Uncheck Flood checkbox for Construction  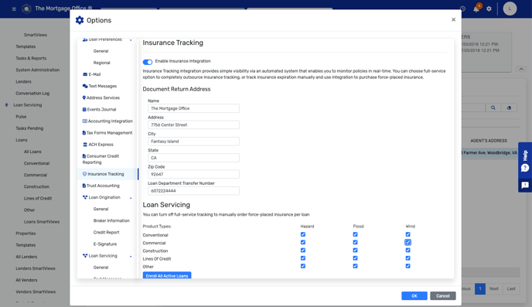pyautogui.click(x=355, y=251)
